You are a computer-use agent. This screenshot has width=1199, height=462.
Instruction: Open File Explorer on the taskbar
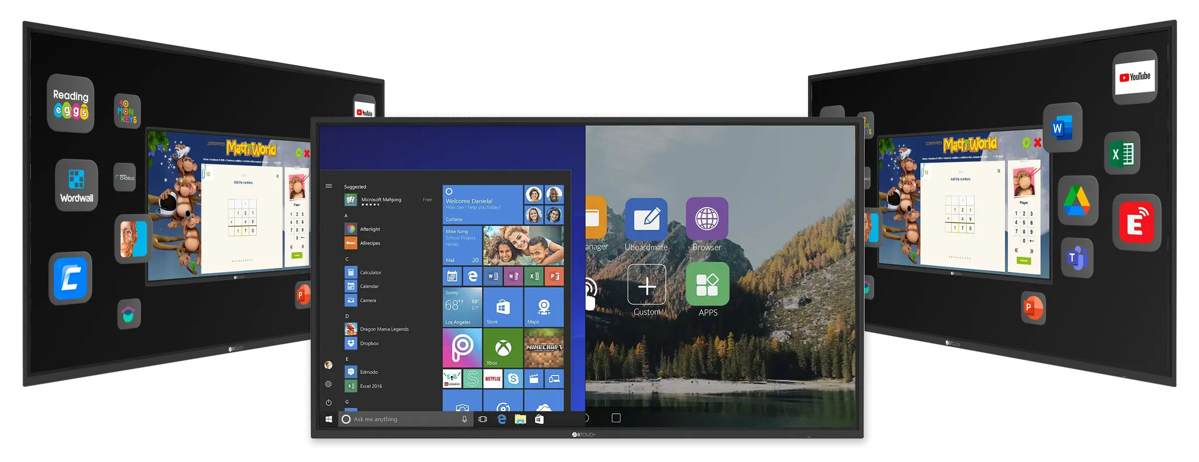coord(520,419)
